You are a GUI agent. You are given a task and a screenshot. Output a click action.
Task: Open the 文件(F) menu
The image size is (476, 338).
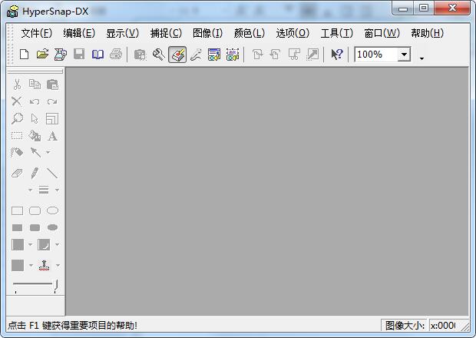point(36,33)
